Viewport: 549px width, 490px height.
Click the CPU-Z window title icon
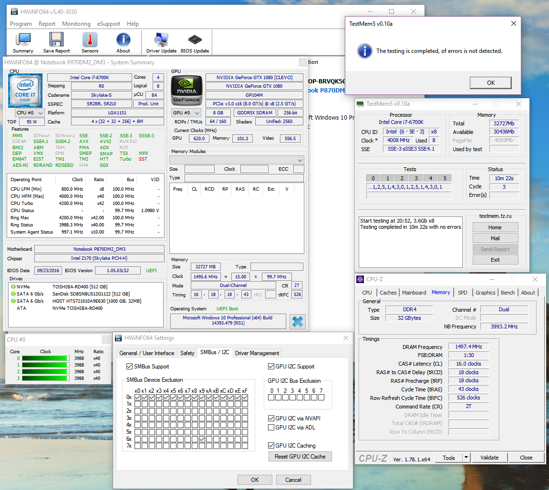[x=360, y=279]
